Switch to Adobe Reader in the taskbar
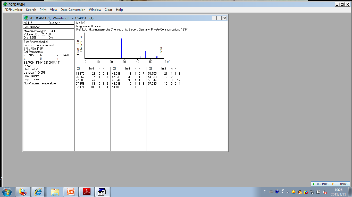 (x=87, y=192)
